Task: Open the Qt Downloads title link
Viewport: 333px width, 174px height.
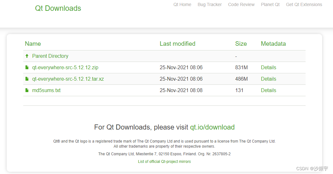Action: 58,8
